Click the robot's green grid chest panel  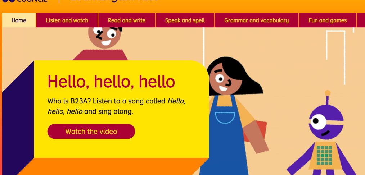324,155
